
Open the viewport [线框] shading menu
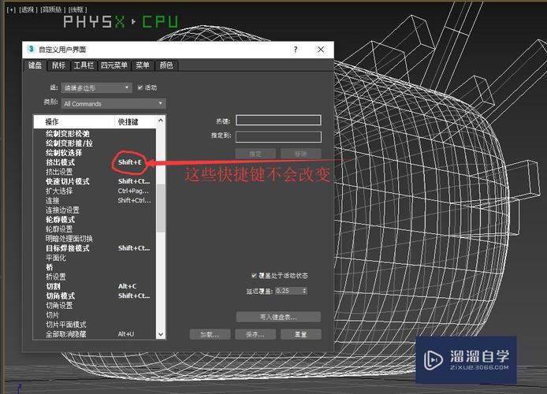[78, 9]
